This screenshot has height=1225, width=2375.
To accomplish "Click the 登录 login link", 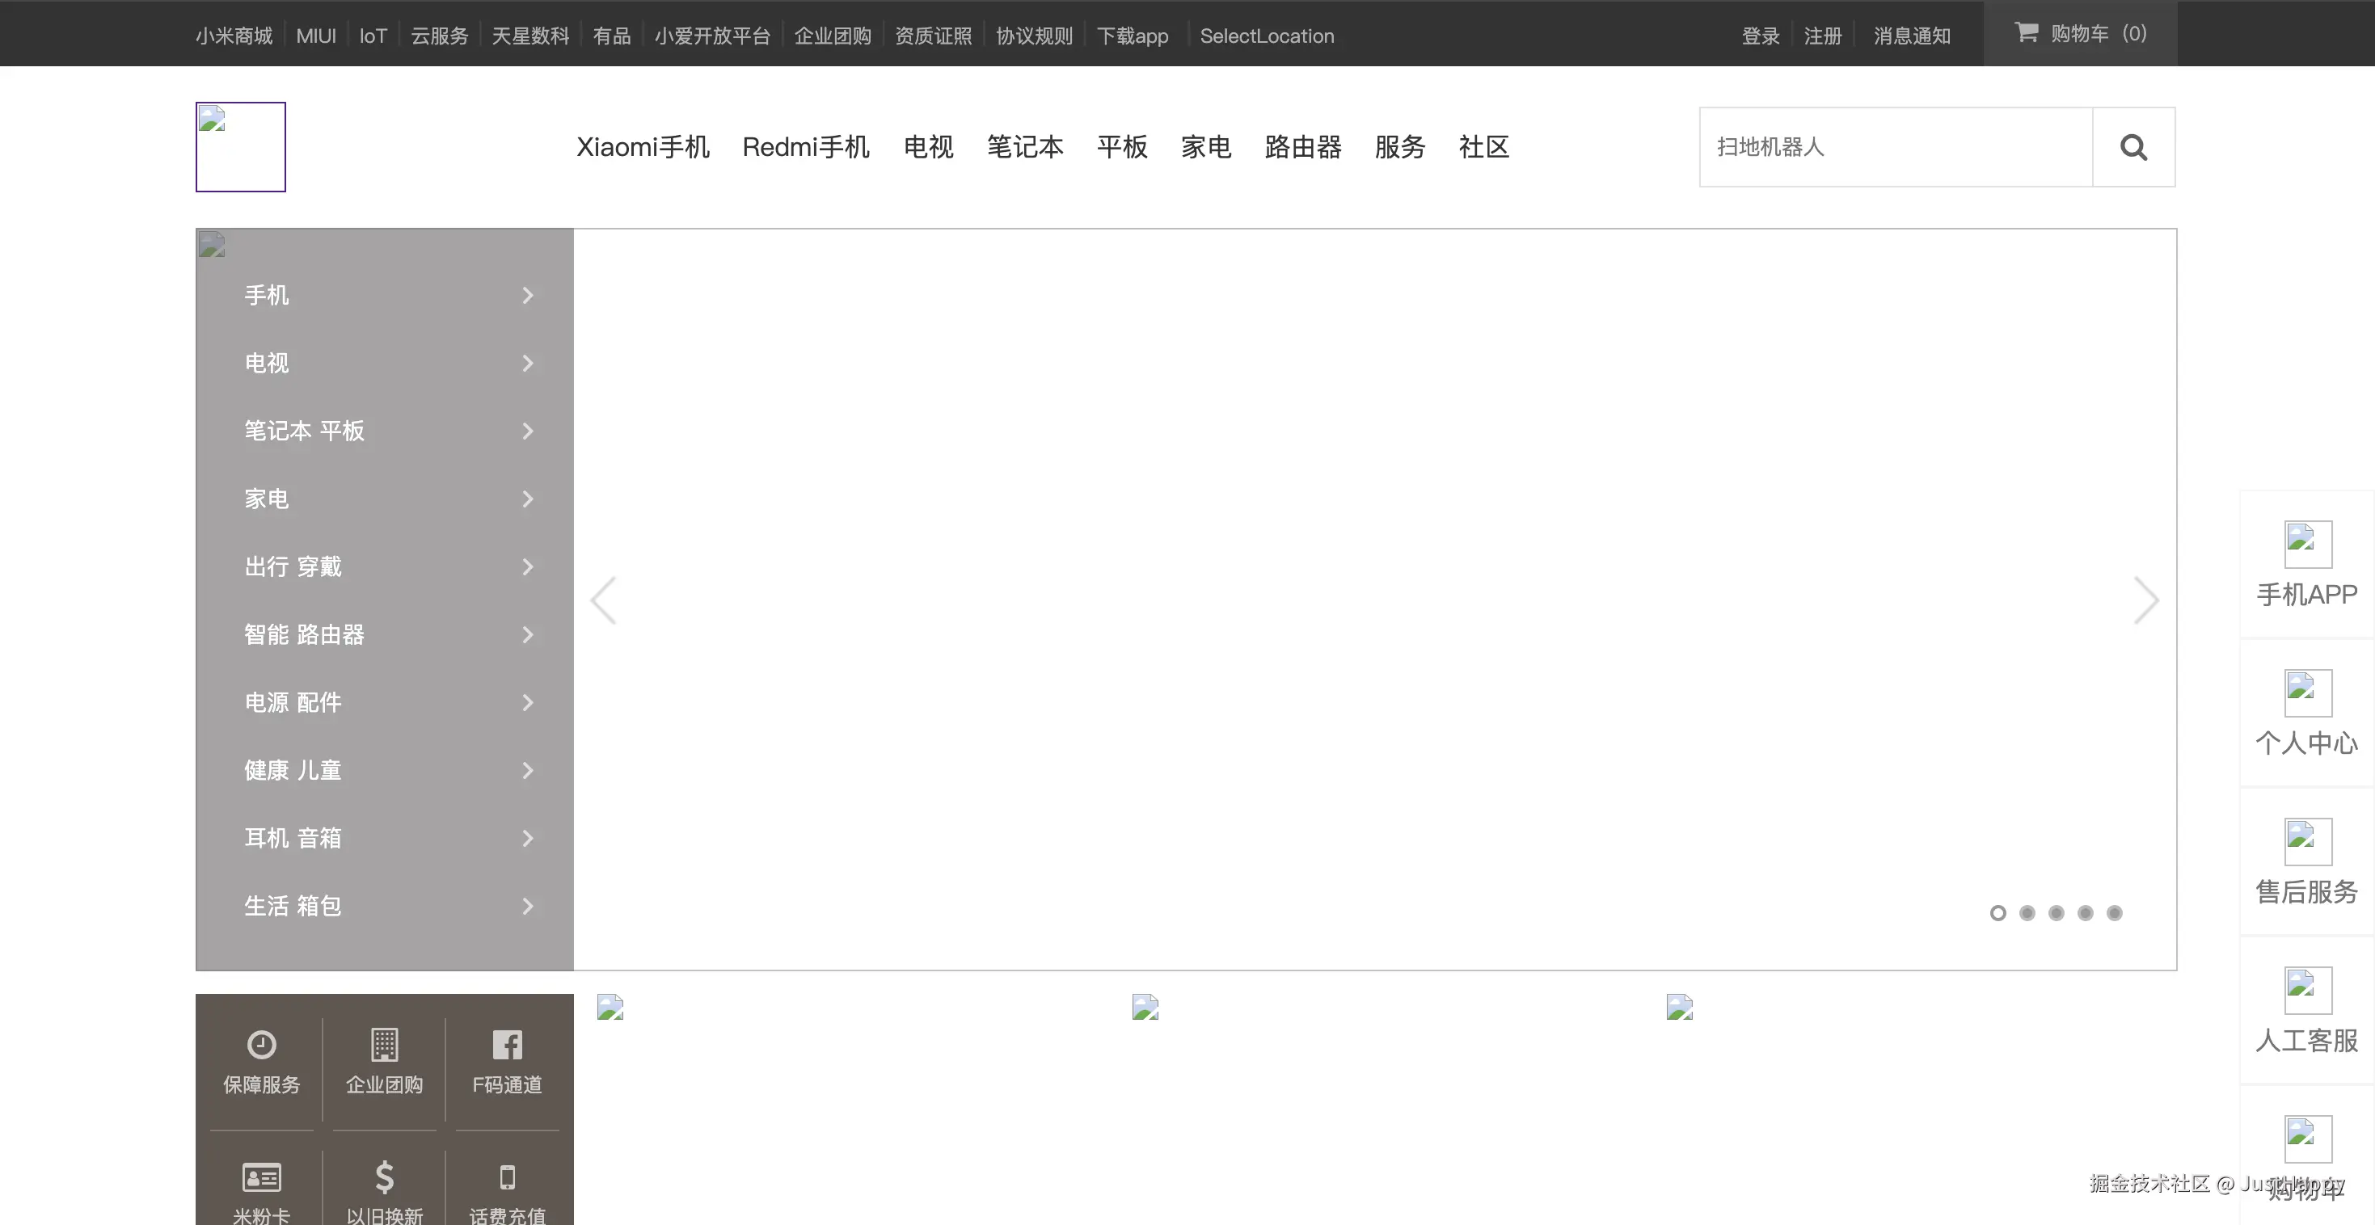I will coord(1760,36).
